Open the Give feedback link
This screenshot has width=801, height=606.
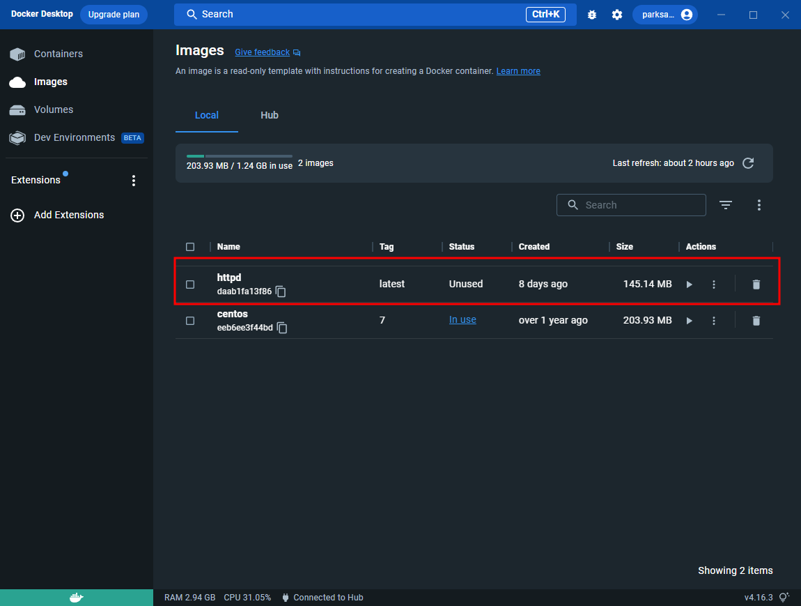[262, 52]
